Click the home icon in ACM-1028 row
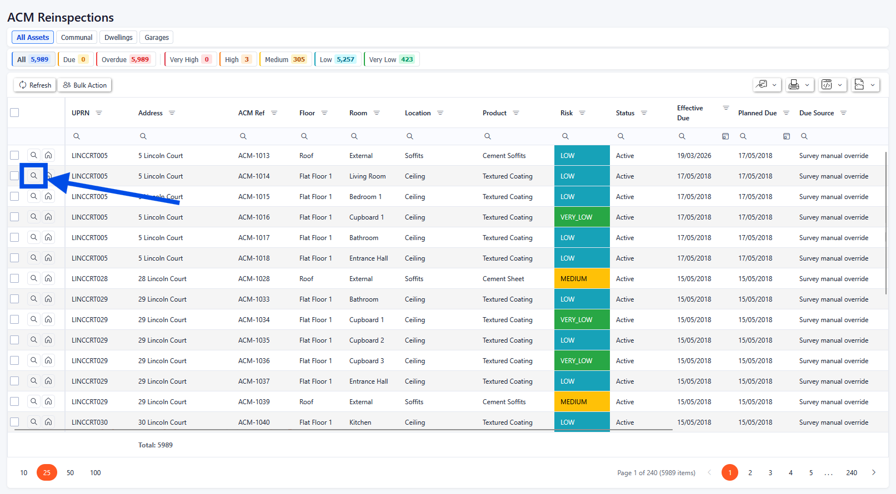This screenshot has height=494, width=896. [x=48, y=278]
